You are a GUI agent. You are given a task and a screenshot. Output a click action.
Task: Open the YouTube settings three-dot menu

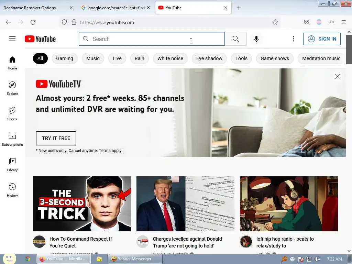(x=294, y=39)
